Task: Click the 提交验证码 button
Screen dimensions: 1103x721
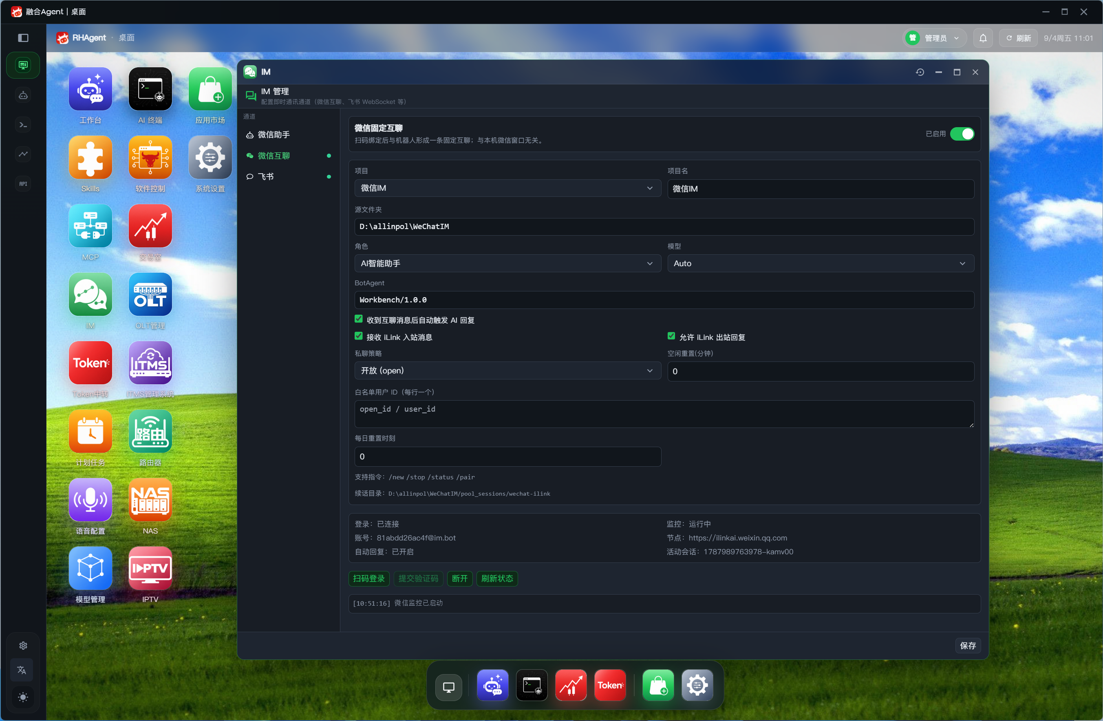Action: point(418,579)
